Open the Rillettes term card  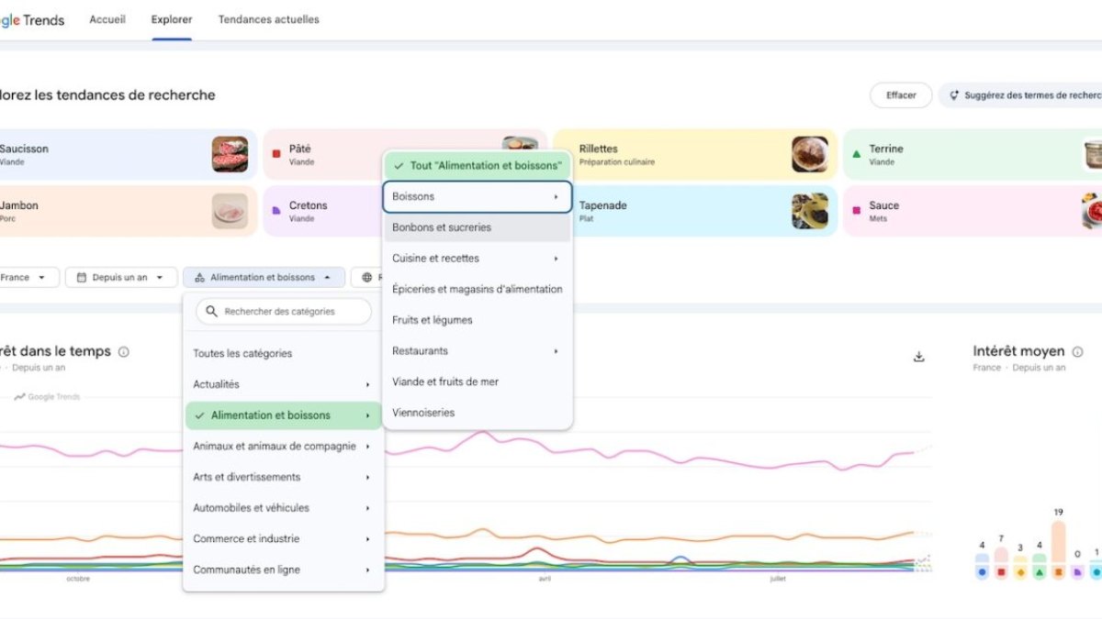pos(695,154)
